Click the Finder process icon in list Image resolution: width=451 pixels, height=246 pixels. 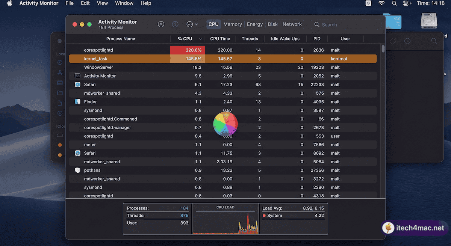78,102
